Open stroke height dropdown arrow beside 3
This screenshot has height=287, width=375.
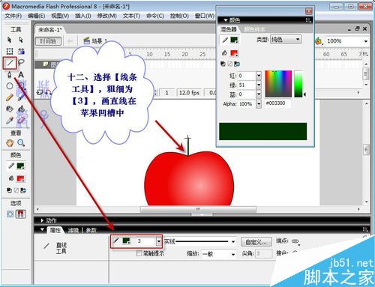[159, 241]
